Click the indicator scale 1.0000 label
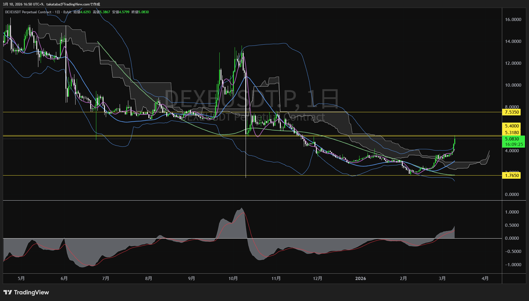 click(x=512, y=212)
